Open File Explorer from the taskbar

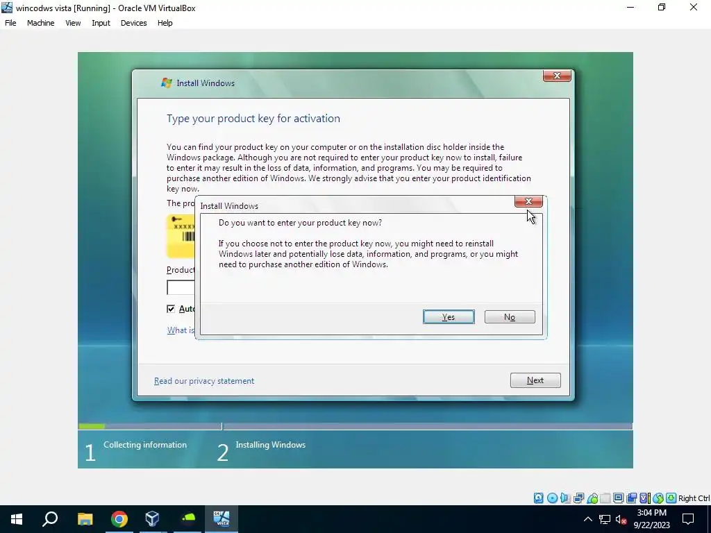[85, 519]
